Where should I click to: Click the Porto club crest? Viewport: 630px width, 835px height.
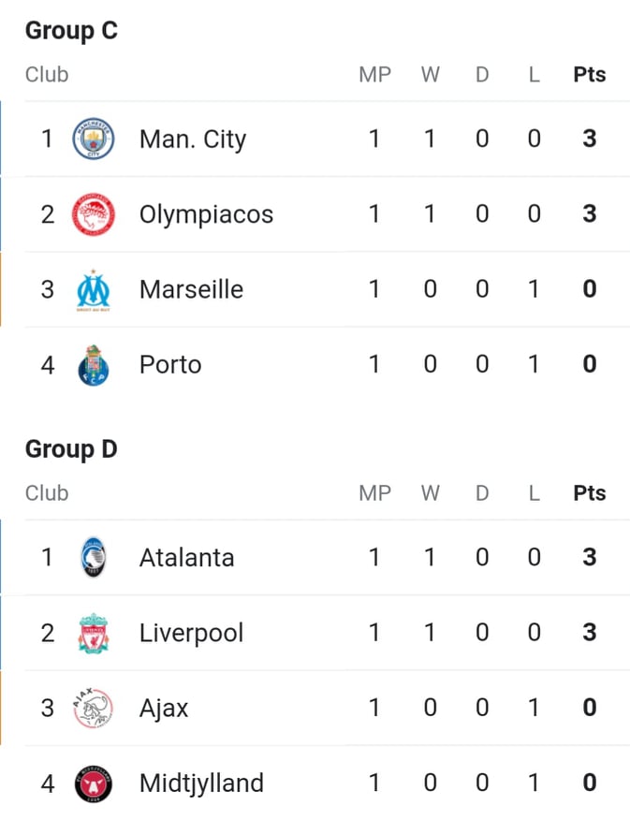click(x=94, y=365)
